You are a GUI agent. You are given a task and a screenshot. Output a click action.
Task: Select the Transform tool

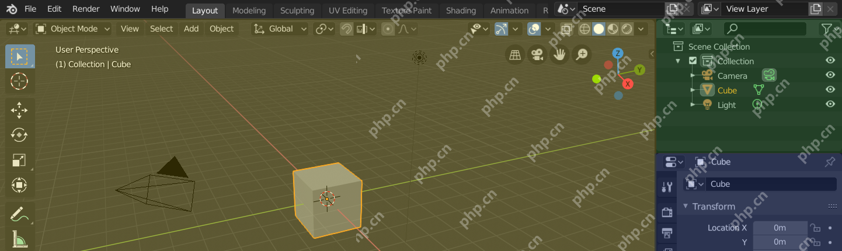click(20, 186)
